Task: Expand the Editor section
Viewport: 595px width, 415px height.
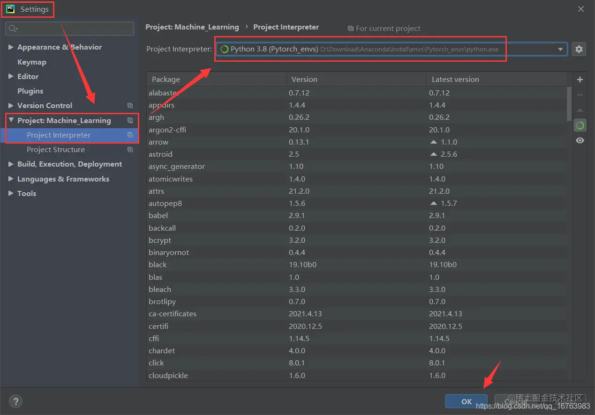Action: [x=11, y=76]
